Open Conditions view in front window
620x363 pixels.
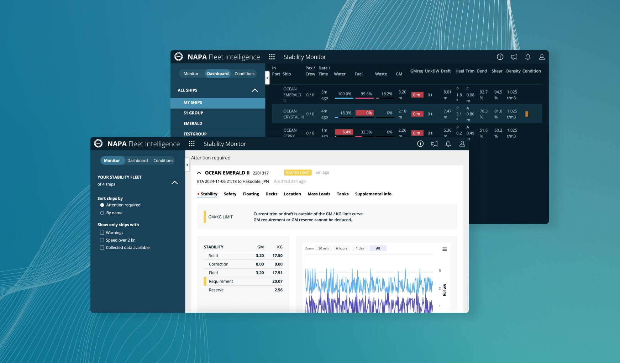click(x=163, y=161)
